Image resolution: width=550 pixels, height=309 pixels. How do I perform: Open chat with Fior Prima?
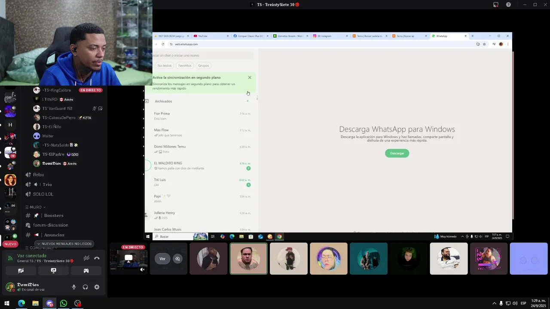coord(201,116)
